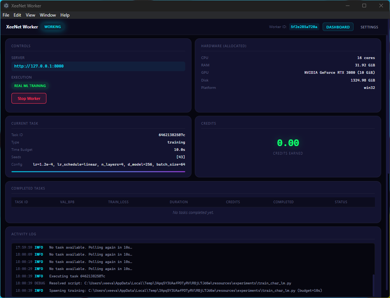The image size is (390, 298).
Task: Open the Help menu
Action: [x=65, y=15]
